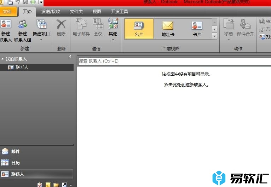This screenshot has width=271, height=187.
Task: Select the 名片 business card view
Action: click(139, 29)
